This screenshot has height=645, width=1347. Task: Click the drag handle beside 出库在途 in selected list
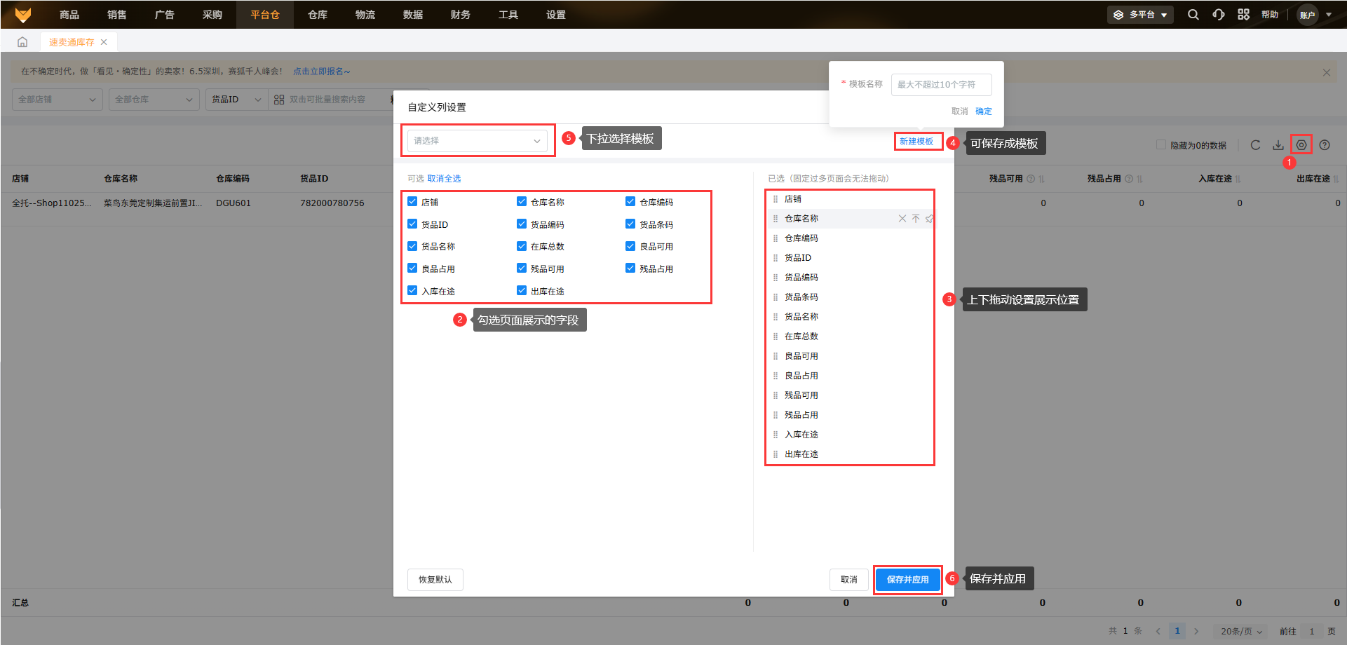(x=776, y=454)
